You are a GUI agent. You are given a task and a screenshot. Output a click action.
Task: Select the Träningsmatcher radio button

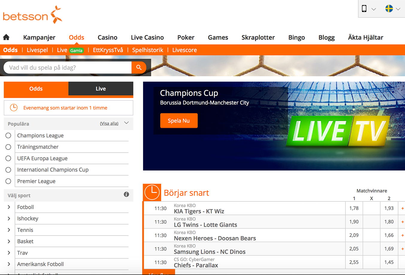point(8,147)
